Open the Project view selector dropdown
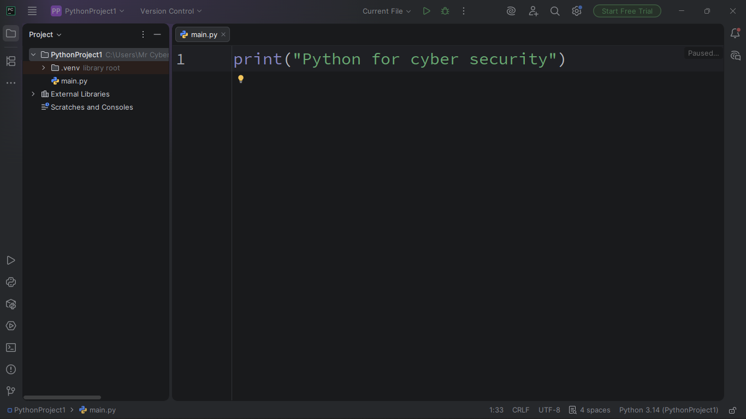This screenshot has width=746, height=419. (x=45, y=34)
